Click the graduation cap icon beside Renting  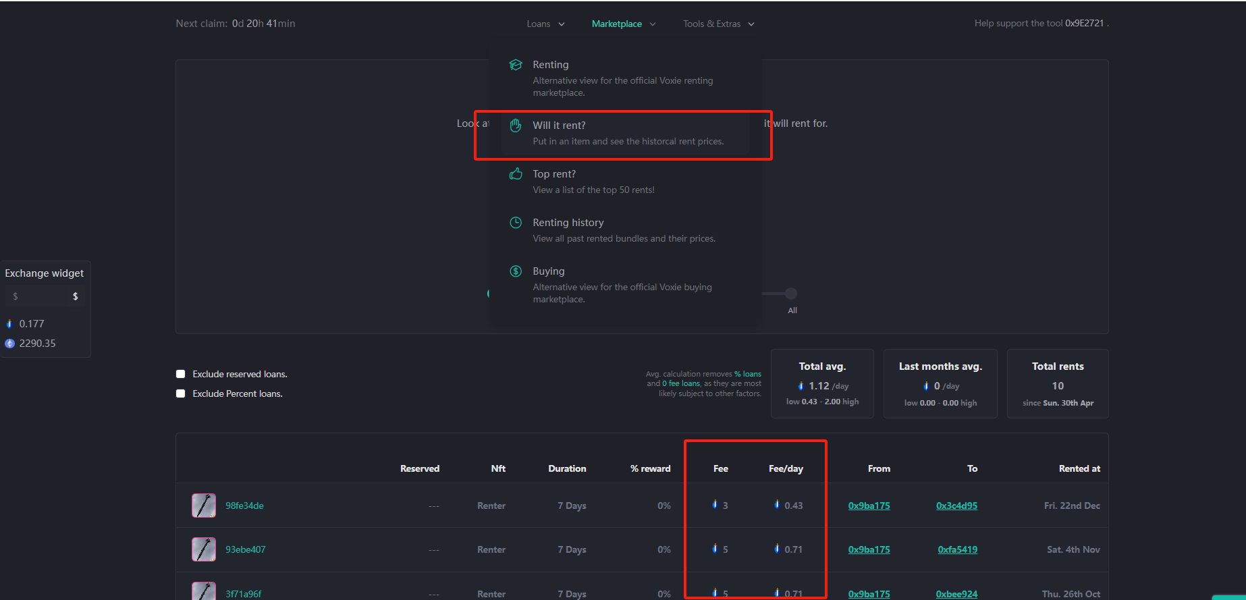(516, 65)
